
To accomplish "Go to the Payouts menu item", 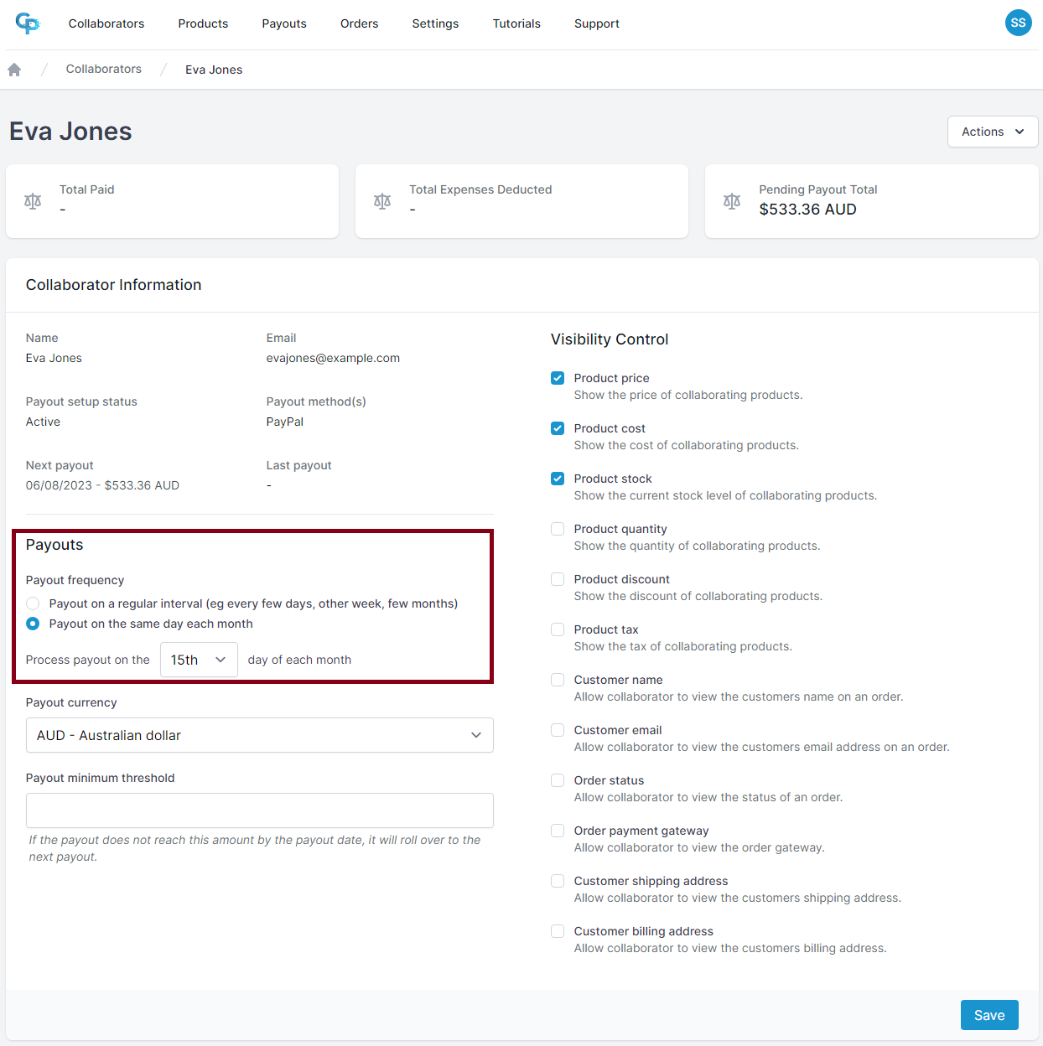I will click(284, 23).
